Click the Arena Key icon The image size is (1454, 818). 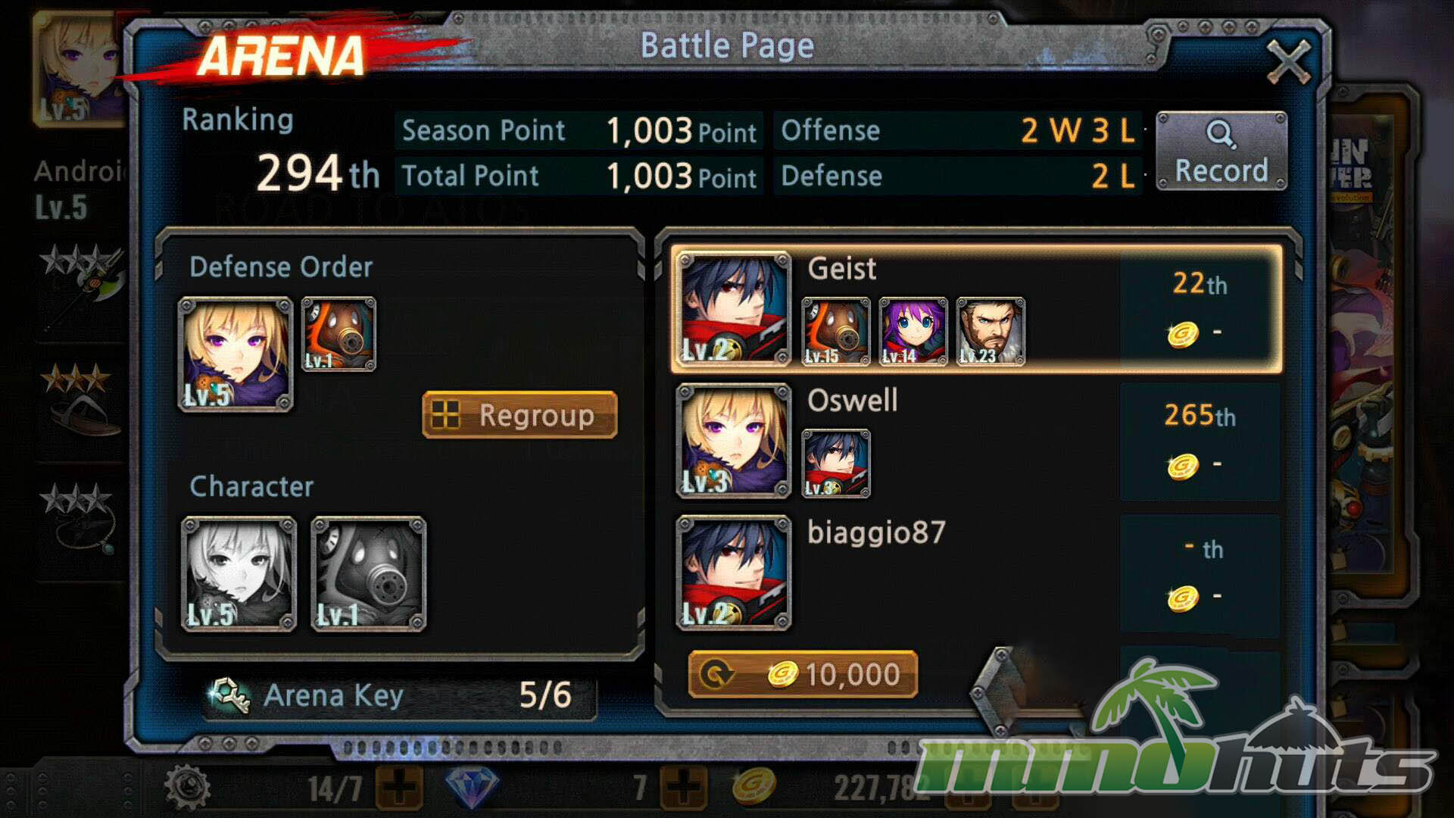(229, 695)
